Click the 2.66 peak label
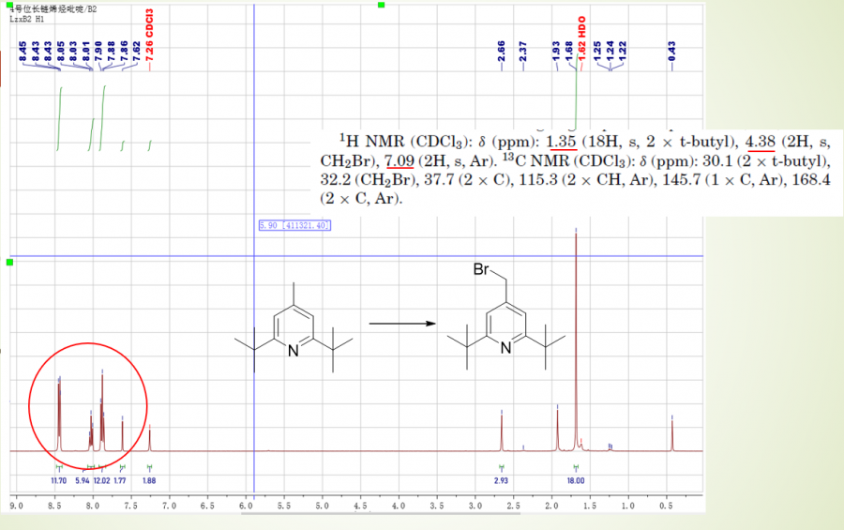 pyautogui.click(x=502, y=51)
